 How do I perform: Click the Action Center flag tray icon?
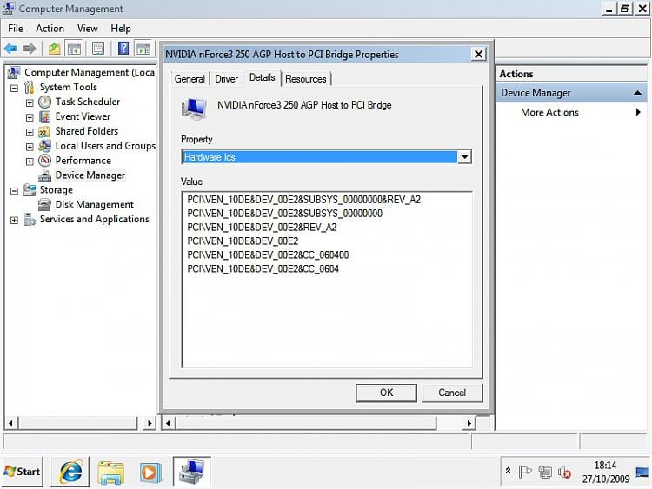click(x=525, y=472)
